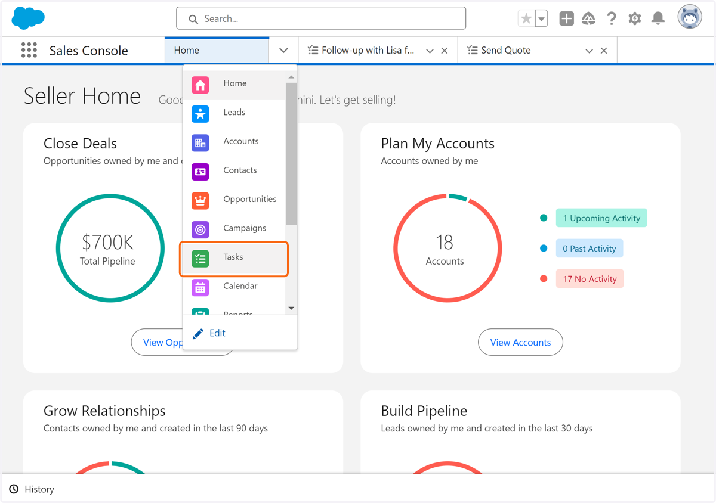
Task: Choose Opportunities in the navigation menu
Action: click(234, 199)
